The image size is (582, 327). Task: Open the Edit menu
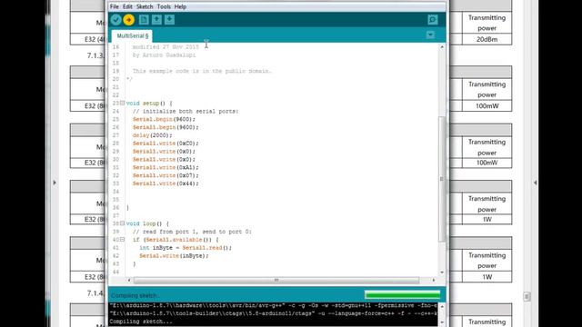click(127, 6)
